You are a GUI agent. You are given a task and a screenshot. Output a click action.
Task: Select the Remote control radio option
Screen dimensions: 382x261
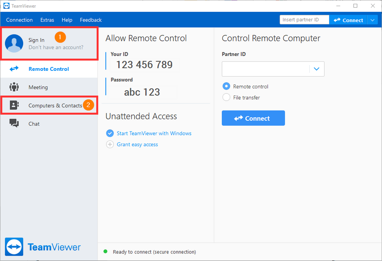click(x=226, y=86)
